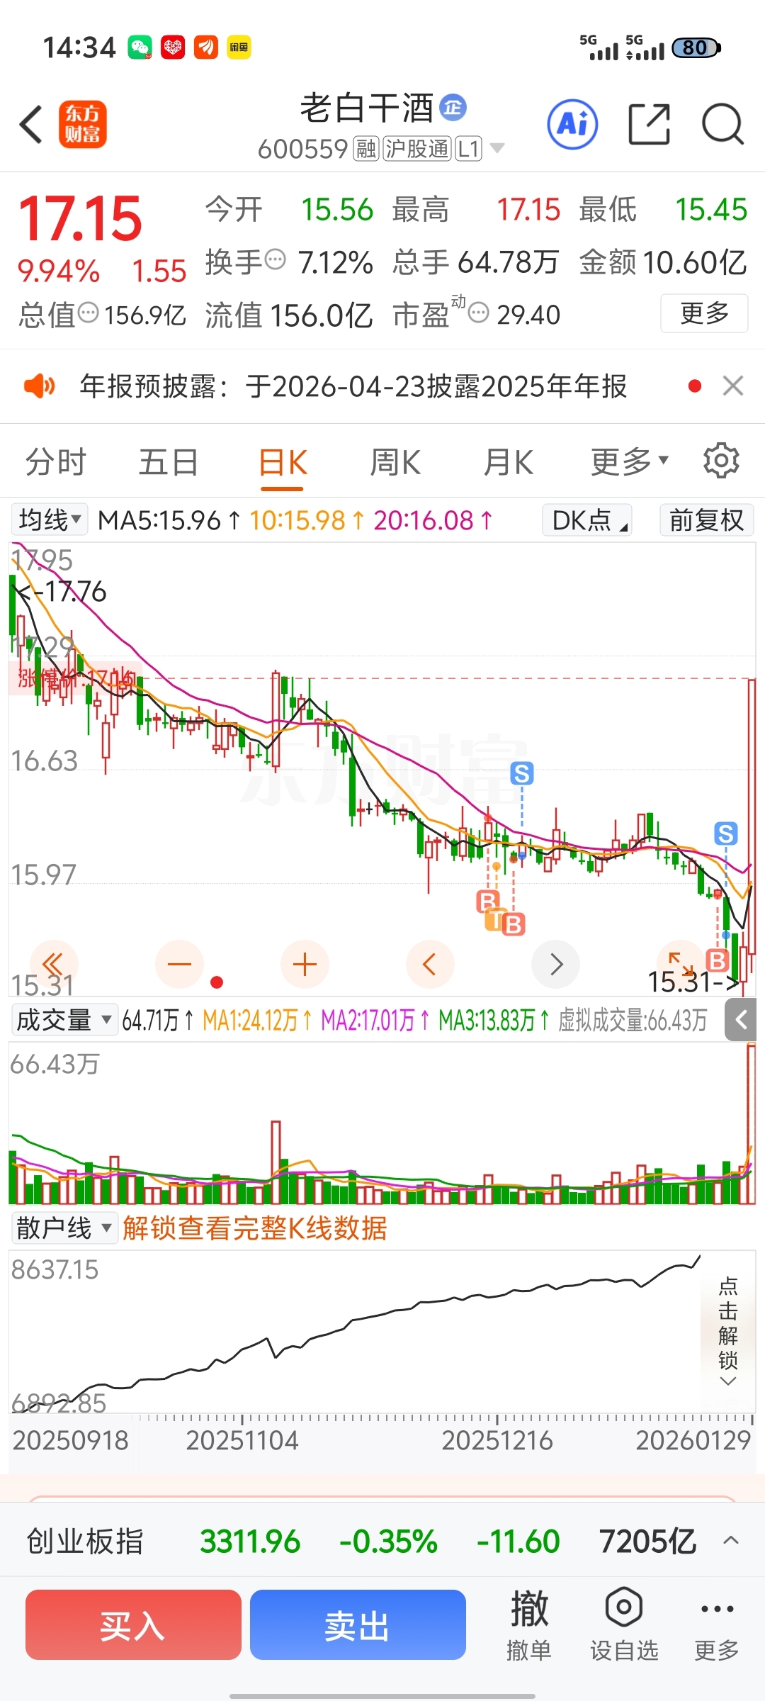The image size is (765, 1701).
Task: Switch to the 五日 tab
Action: coord(169,462)
